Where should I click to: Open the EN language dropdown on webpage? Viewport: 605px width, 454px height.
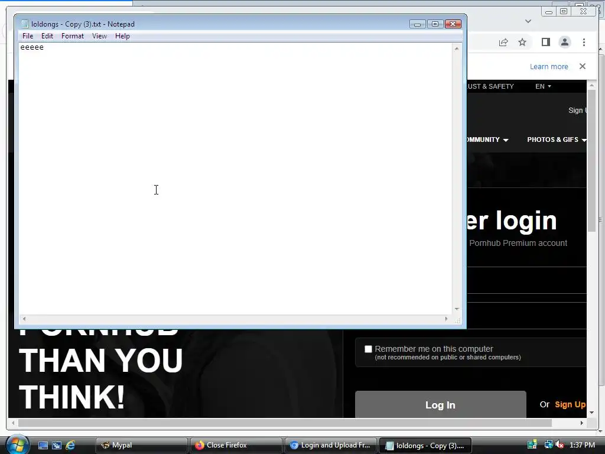coord(543,86)
